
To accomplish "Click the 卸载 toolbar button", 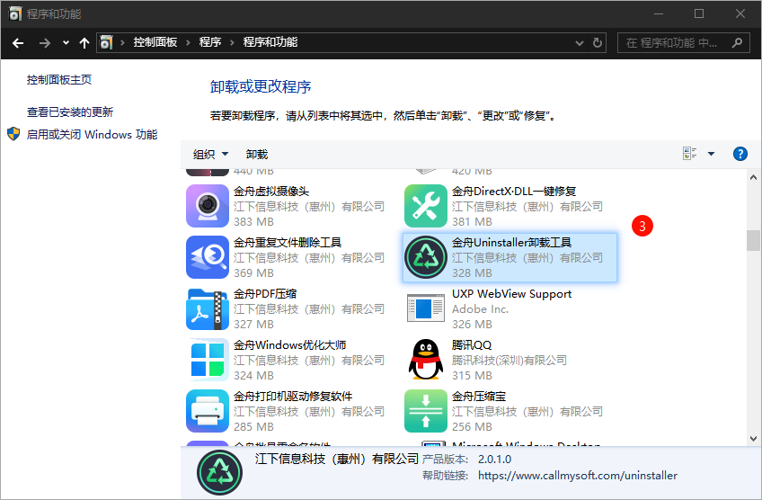I will click(257, 154).
